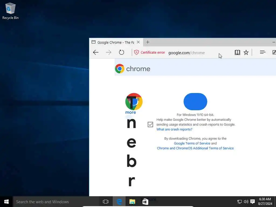This screenshot has width=276, height=207.
Task: Click the chrome logo in page header
Action: [x=133, y=69]
